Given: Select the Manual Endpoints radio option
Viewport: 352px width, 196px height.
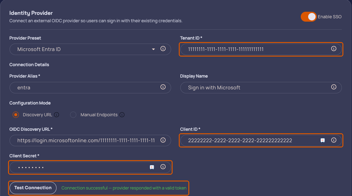Looking at the screenshot, I should click(73, 115).
